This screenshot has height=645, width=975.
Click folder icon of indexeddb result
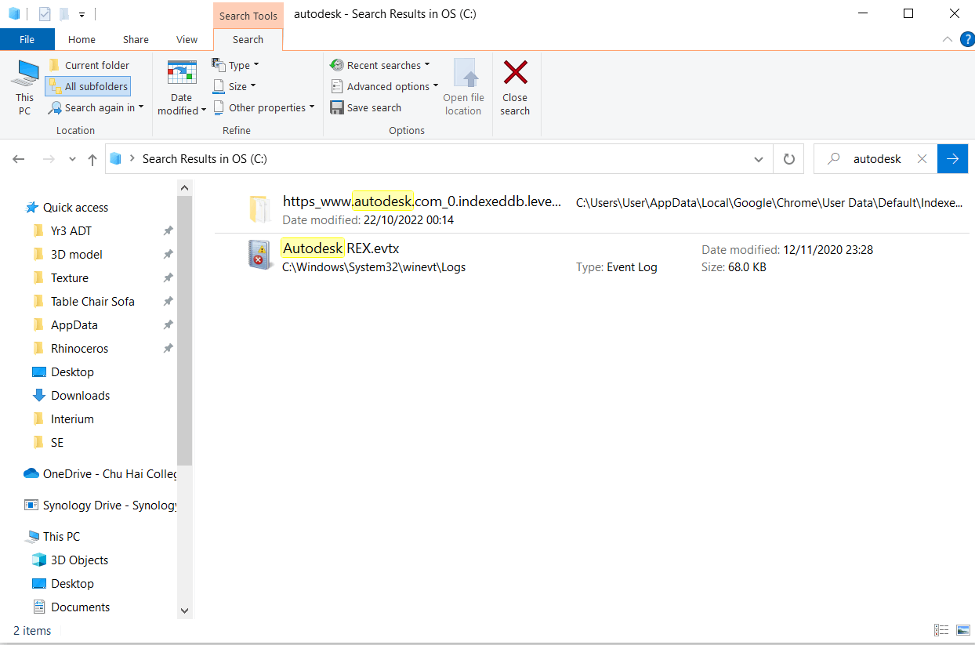coord(260,208)
